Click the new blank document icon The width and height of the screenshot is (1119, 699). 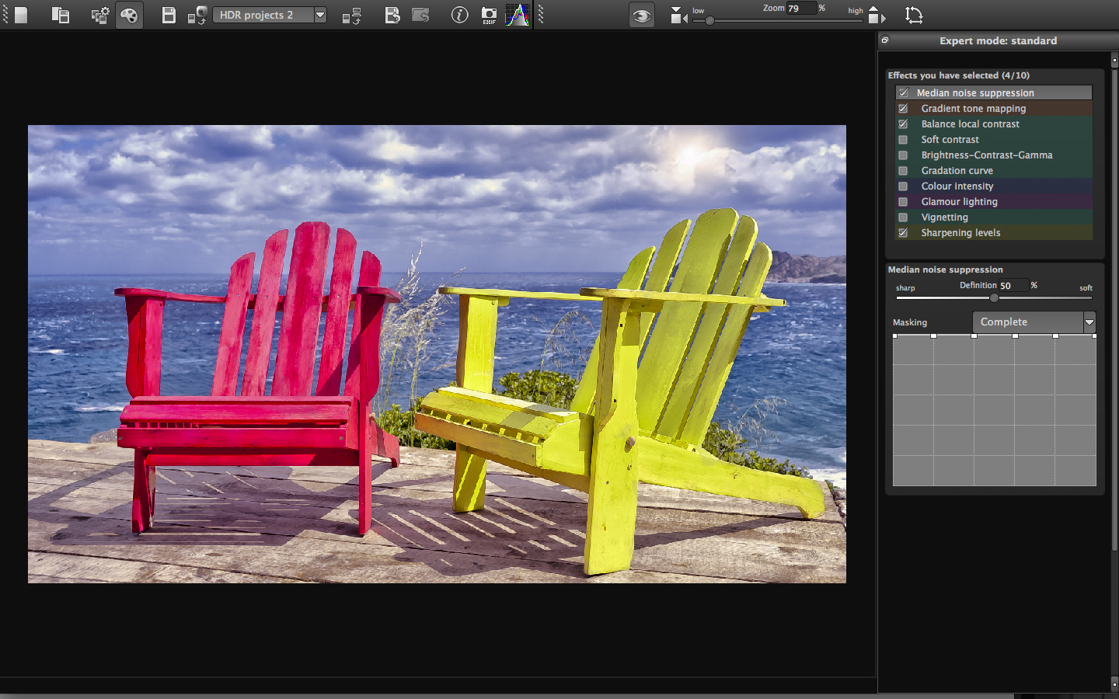pyautogui.click(x=21, y=15)
